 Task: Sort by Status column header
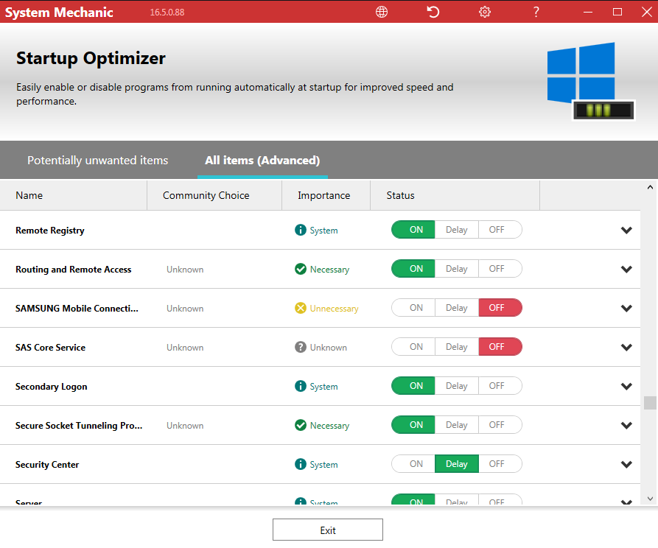(455, 195)
